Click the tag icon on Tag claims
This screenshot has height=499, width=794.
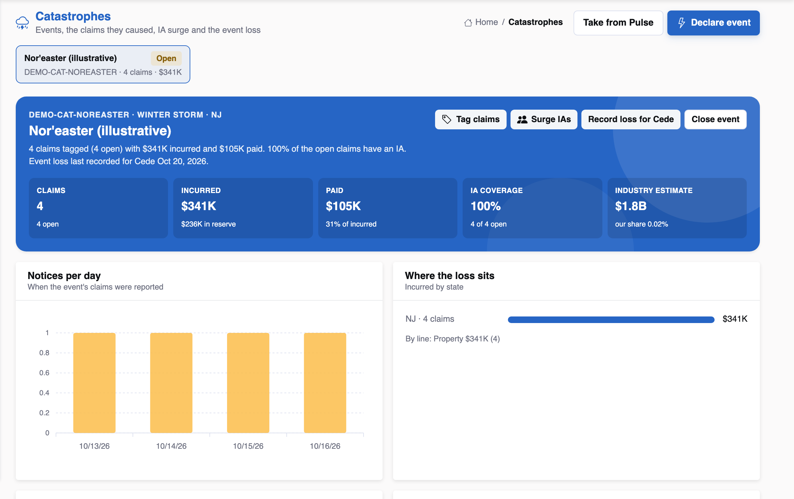[447, 119]
